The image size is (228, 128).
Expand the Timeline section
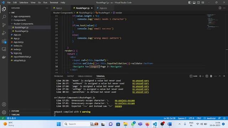(x=15, y=114)
